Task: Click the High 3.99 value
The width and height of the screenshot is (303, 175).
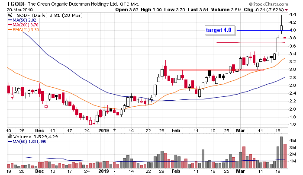Action: (x=151, y=10)
